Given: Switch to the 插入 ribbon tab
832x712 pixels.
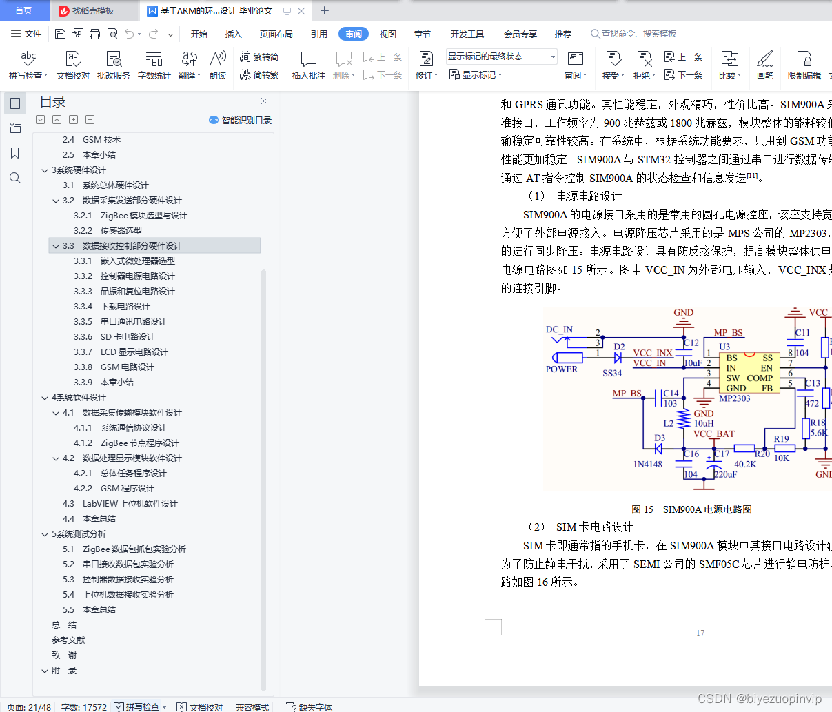Looking at the screenshot, I should 234,34.
